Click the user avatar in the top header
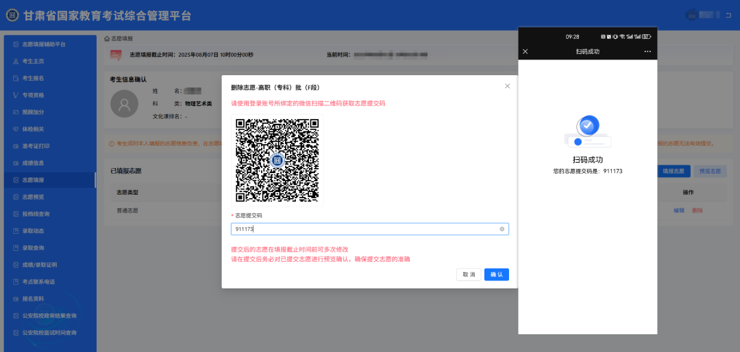The image size is (740, 352). click(691, 15)
